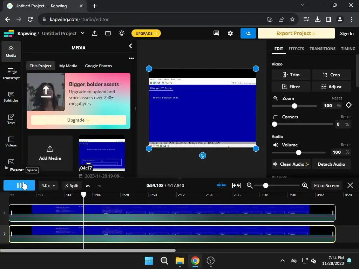This screenshot has height=269, width=359.
Task: Select the 04:17 video thumbnail in media
Action: click(x=102, y=153)
